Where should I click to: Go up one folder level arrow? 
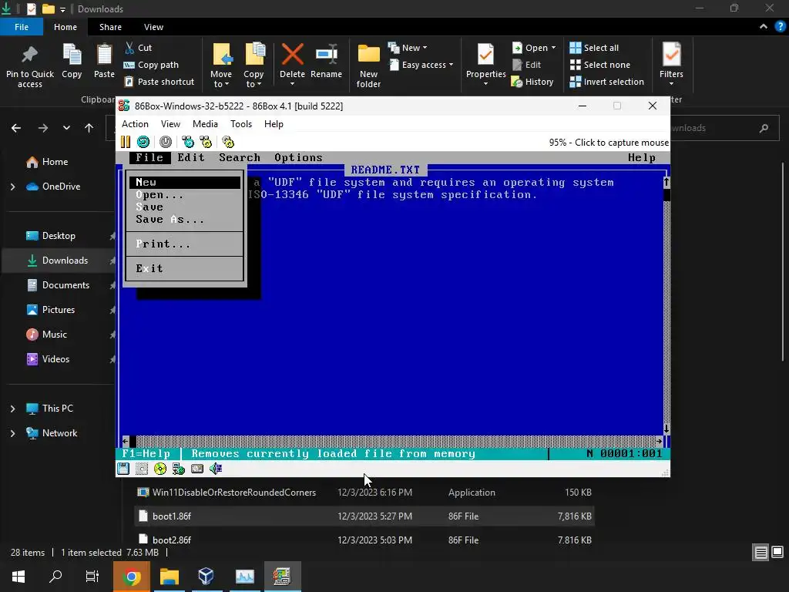click(89, 128)
